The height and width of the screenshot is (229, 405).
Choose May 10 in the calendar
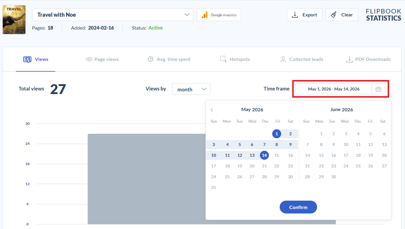coord(214,155)
